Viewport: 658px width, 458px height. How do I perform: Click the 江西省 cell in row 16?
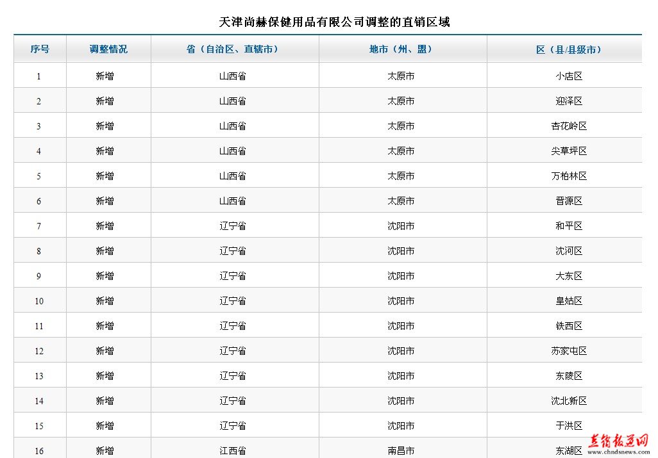(233, 451)
